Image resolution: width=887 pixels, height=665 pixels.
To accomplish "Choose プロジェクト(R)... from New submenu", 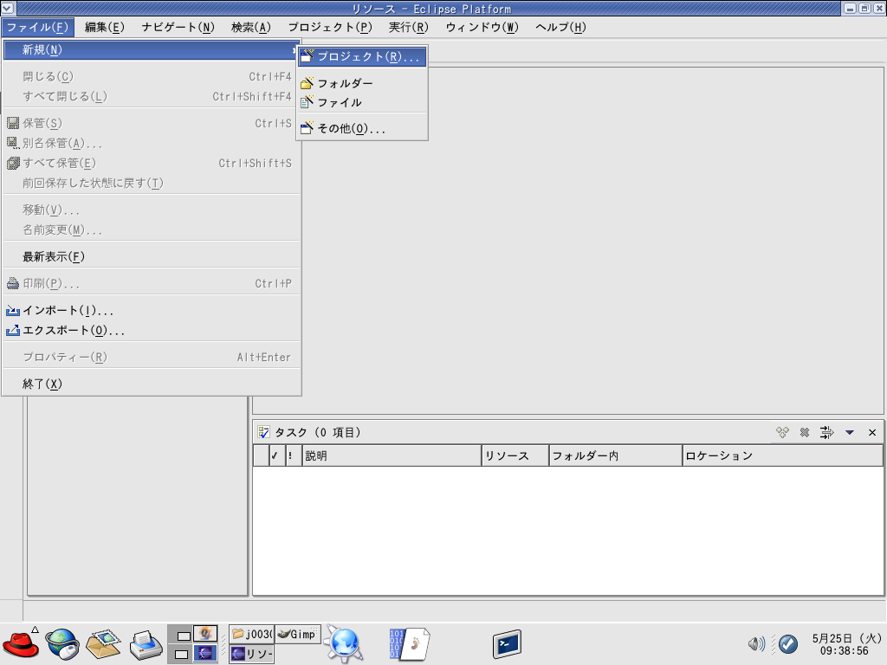I will 362,56.
